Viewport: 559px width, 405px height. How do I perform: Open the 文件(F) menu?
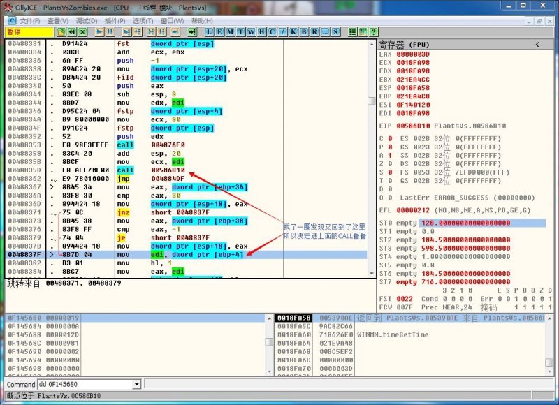pos(30,21)
